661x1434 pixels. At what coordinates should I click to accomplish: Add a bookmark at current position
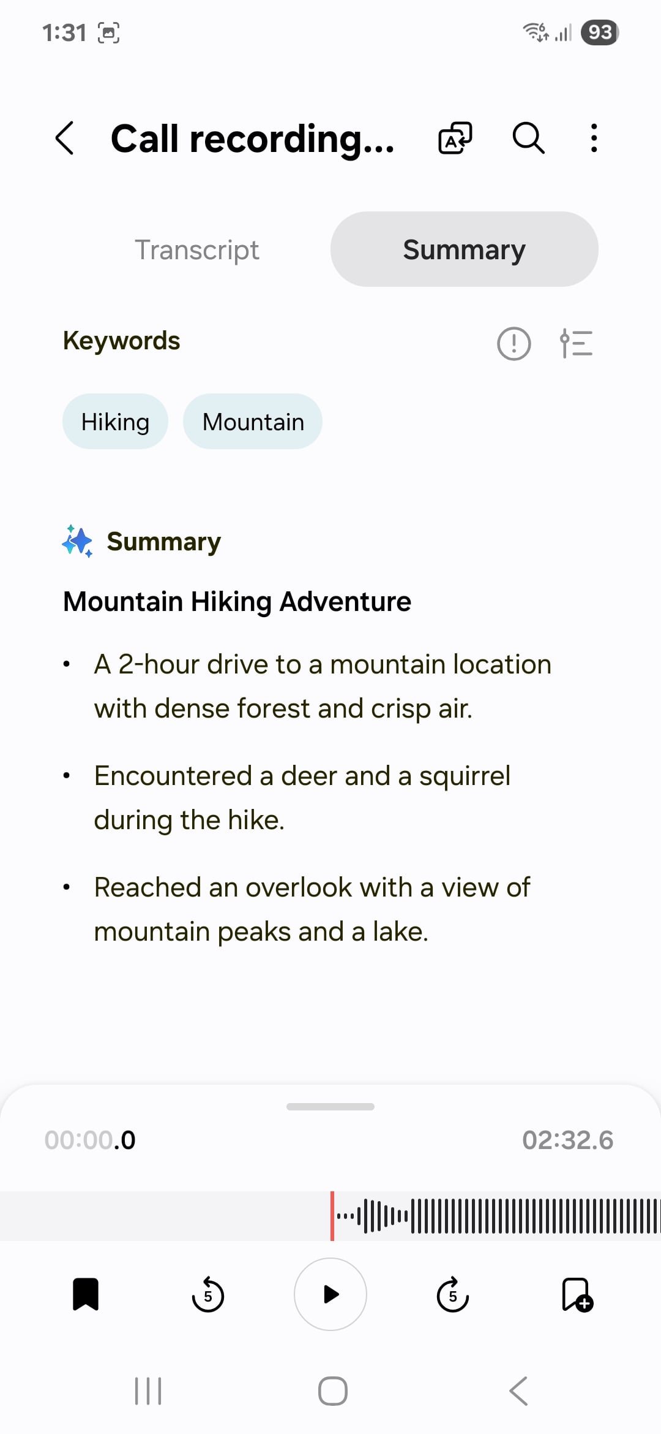[x=577, y=1294]
